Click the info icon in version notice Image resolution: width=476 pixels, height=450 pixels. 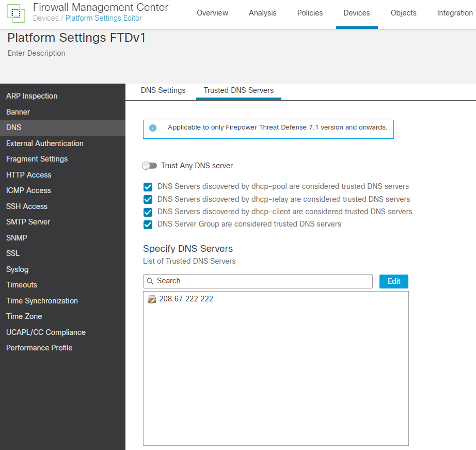[x=153, y=128]
